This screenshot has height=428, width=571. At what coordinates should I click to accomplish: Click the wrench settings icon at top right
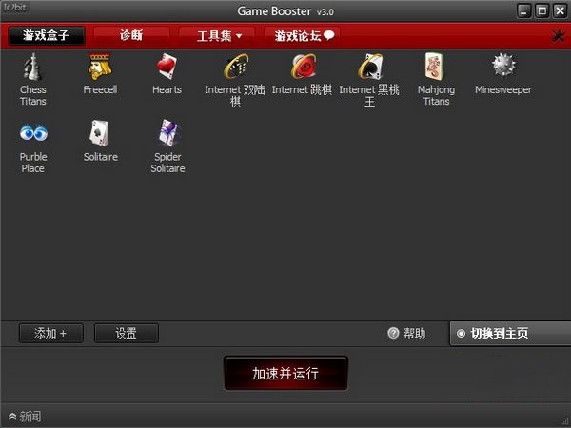pos(559,36)
